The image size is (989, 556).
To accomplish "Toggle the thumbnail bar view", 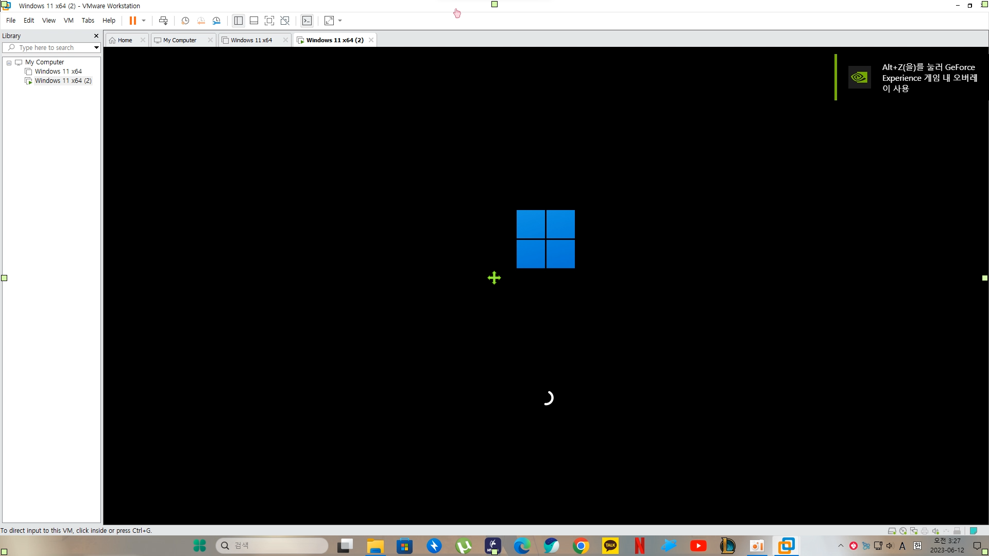I will tap(254, 21).
